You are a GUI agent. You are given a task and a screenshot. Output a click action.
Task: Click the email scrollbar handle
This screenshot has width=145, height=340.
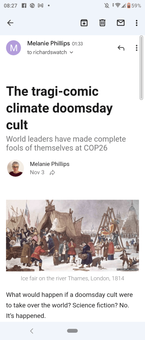coord(141,67)
